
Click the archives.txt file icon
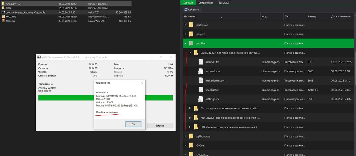click(200, 62)
